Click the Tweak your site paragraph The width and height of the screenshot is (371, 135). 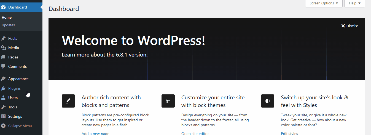[314, 120]
